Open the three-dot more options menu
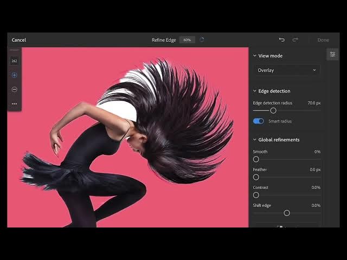The image size is (347, 260). coord(15,103)
